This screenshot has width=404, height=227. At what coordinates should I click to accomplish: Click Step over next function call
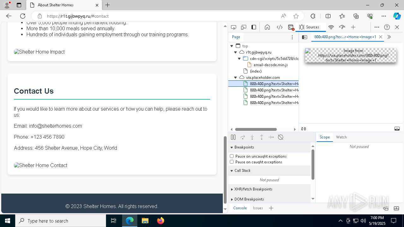coord(243,137)
